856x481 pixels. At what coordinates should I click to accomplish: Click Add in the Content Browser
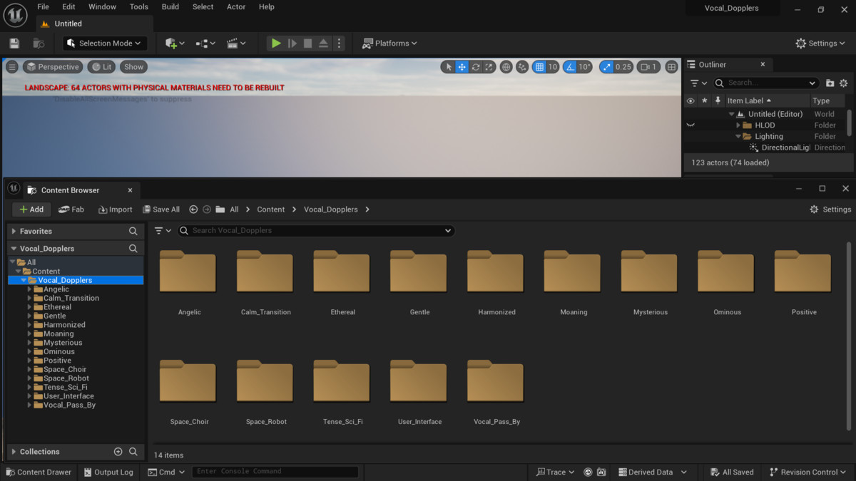point(31,210)
